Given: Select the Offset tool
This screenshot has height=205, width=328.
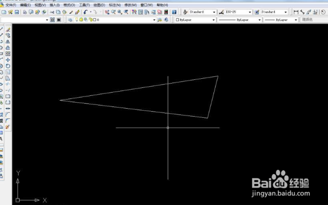Looking at the screenshot, I should click(8, 48).
